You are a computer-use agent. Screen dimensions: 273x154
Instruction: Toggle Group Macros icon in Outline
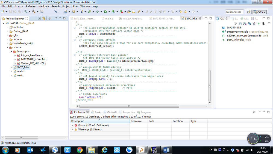click(x=263, y=23)
